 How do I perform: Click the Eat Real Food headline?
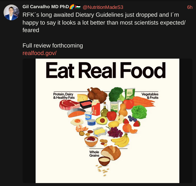[106, 71]
